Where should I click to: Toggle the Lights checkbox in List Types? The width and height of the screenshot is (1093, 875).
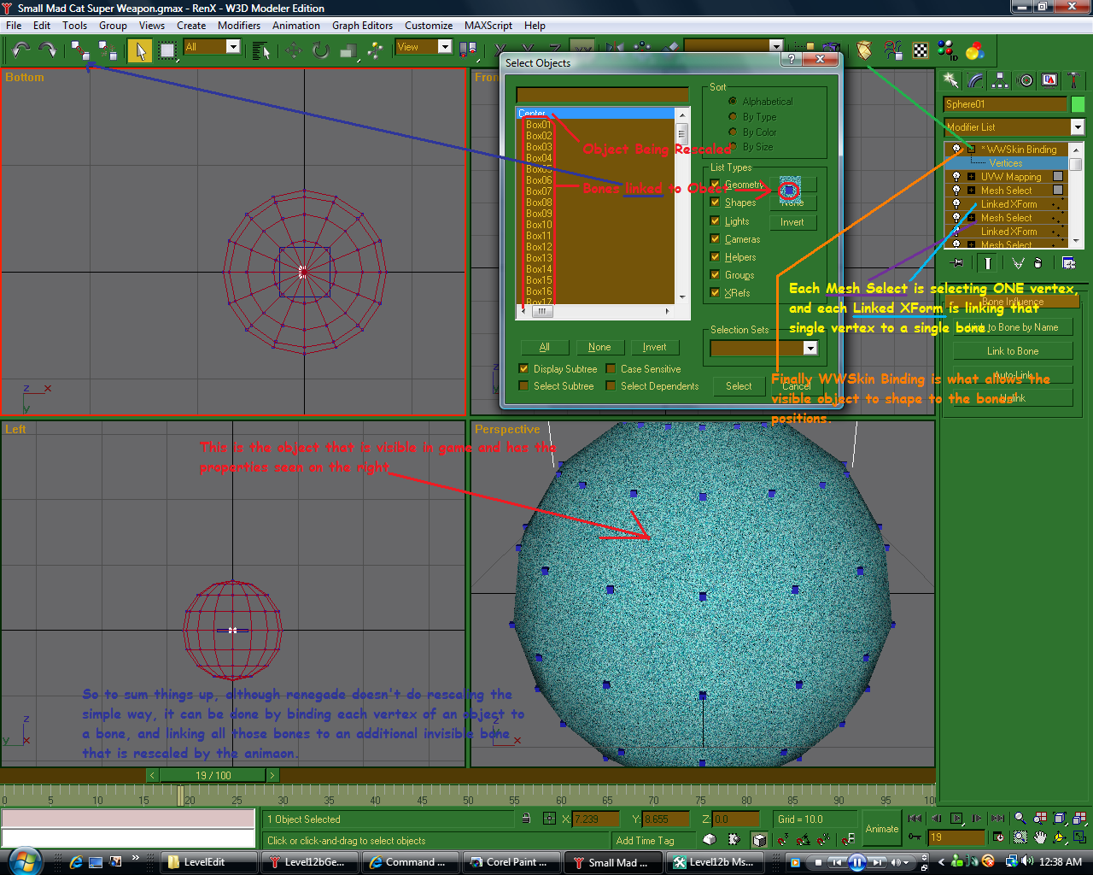pyautogui.click(x=716, y=221)
